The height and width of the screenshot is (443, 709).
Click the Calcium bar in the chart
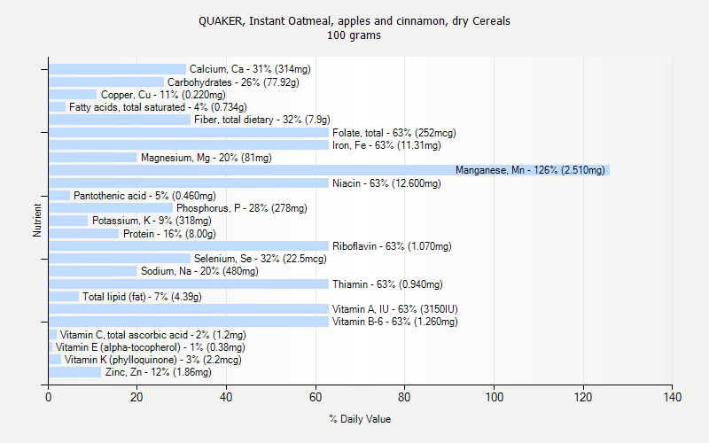[x=117, y=69]
